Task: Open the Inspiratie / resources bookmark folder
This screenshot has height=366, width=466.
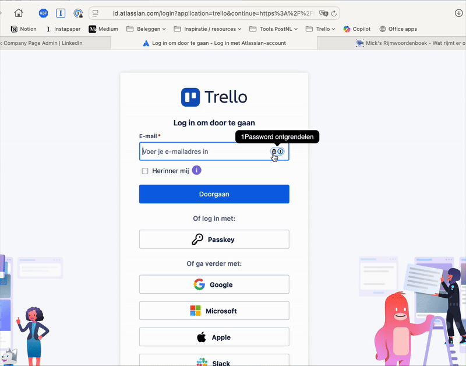Action: [x=208, y=29]
